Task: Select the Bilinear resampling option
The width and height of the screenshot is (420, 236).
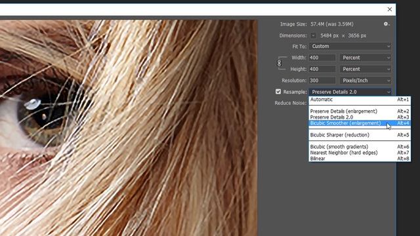Action: (x=360, y=159)
